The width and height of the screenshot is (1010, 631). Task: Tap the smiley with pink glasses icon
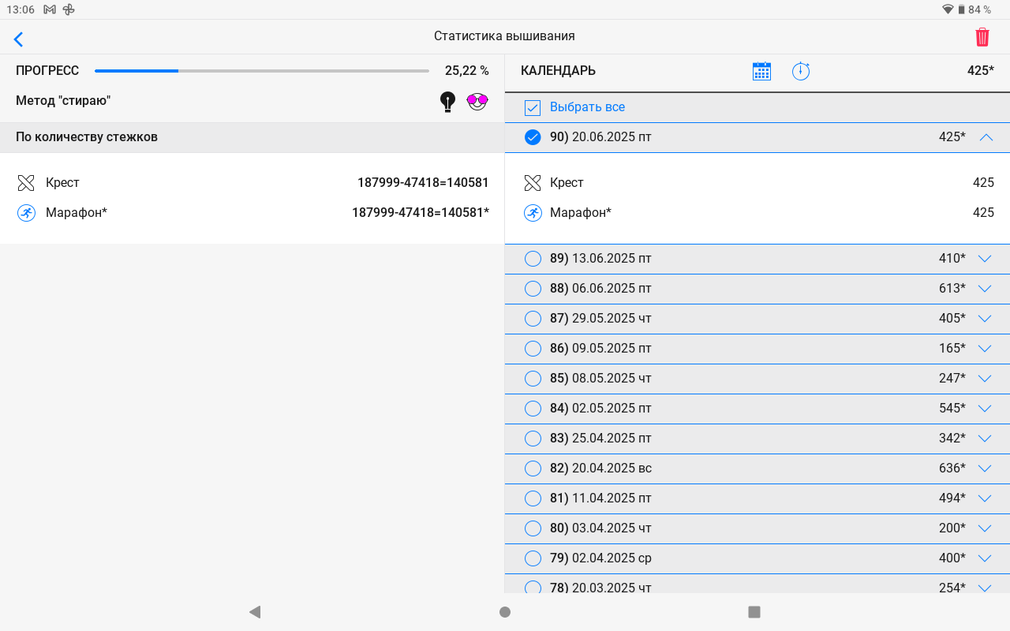[477, 101]
